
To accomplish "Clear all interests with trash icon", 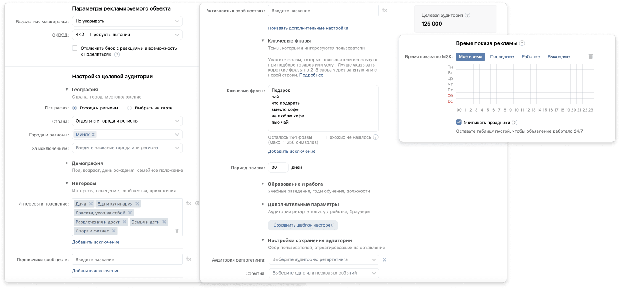I will click(x=177, y=231).
